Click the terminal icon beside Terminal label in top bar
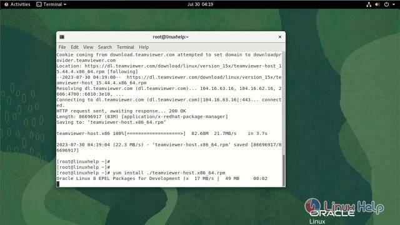This screenshot has width=400, height=225. click(39, 4)
